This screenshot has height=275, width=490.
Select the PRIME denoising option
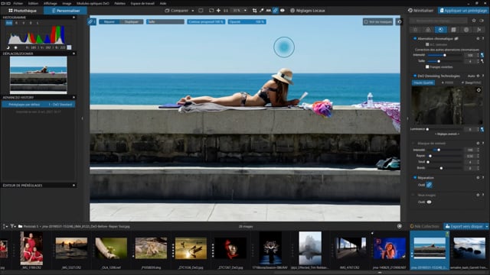pyautogui.click(x=448, y=82)
